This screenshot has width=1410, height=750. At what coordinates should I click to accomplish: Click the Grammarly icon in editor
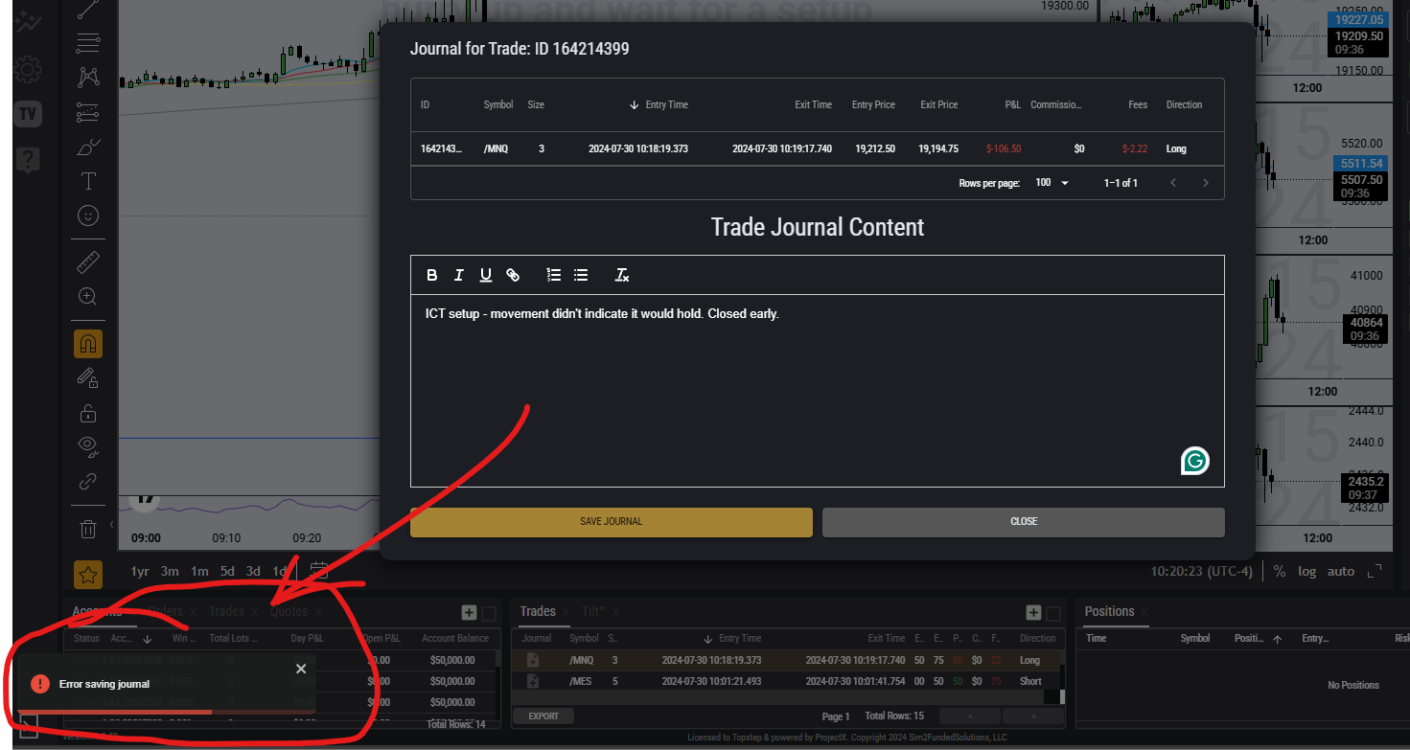[x=1194, y=461]
